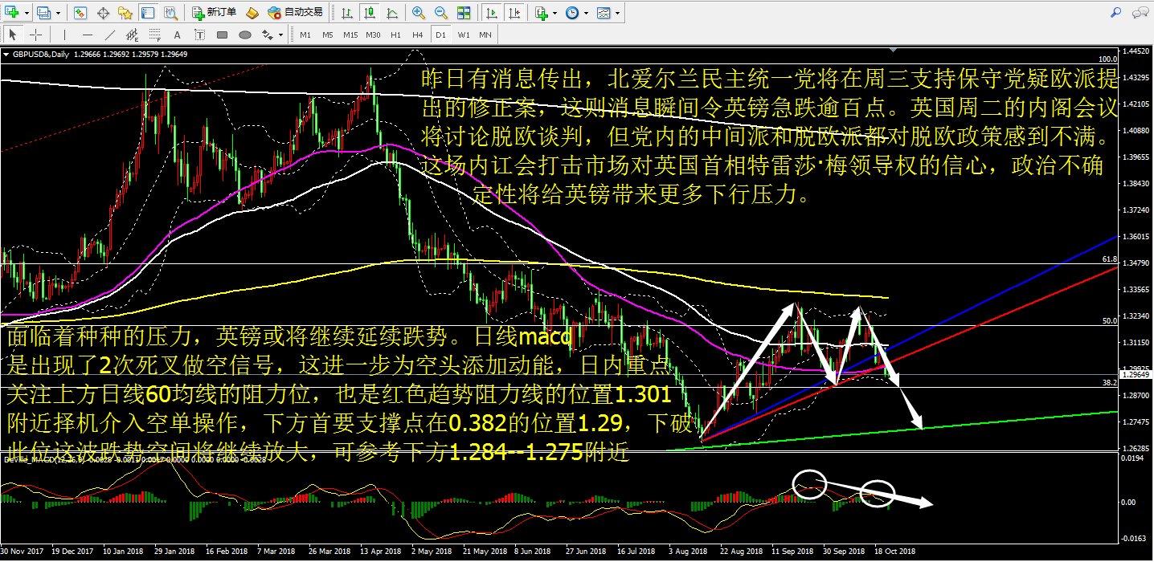1154x562 pixels.
Task: Draw a vertical line on chart
Action: [63, 35]
